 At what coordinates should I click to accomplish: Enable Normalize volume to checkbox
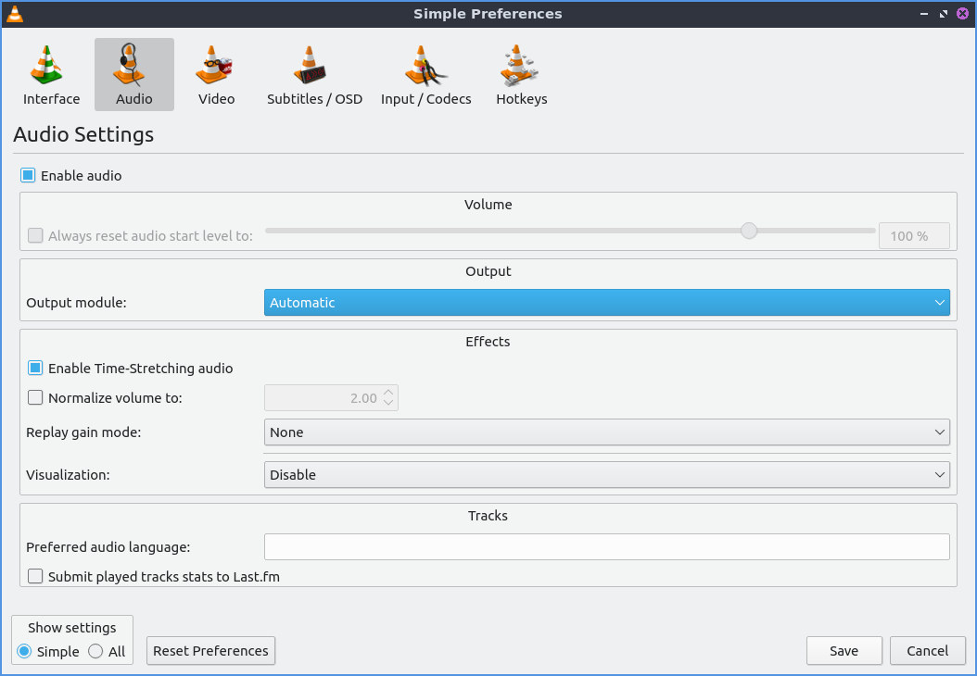click(x=36, y=398)
